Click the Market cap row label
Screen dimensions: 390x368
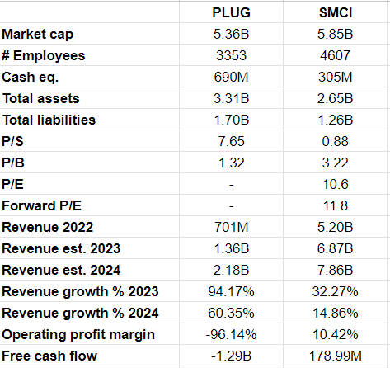coord(90,34)
